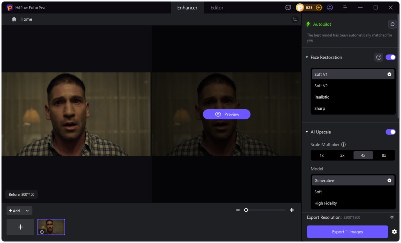Screen dimensions: 401x243
Task: Collapse the Face Restoration section
Action: pos(307,57)
